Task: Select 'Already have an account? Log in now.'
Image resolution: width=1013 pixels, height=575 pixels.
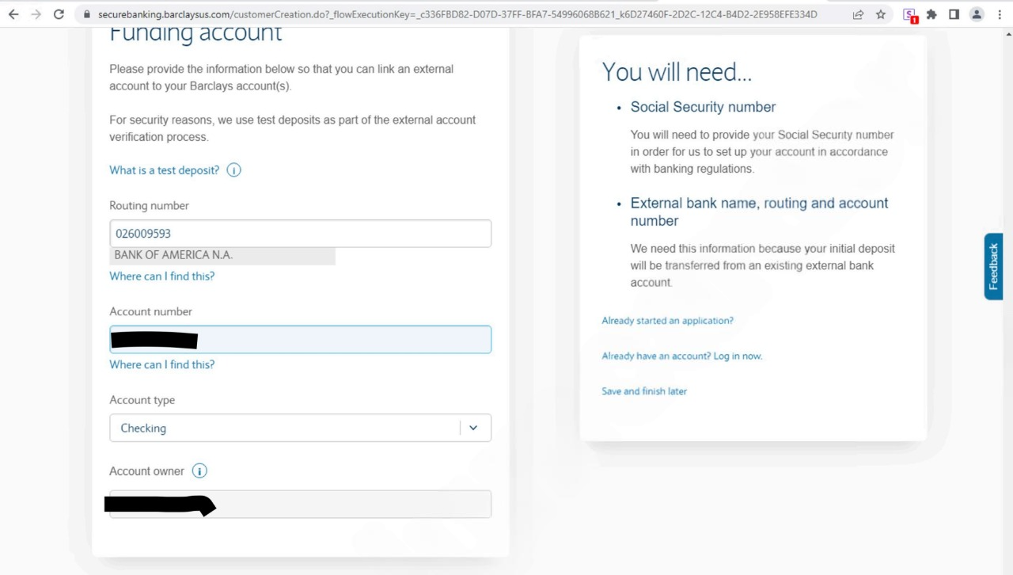Action: (x=681, y=356)
